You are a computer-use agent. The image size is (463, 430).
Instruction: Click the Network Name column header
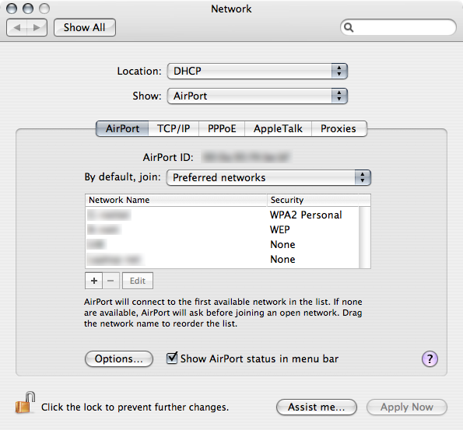(176, 200)
